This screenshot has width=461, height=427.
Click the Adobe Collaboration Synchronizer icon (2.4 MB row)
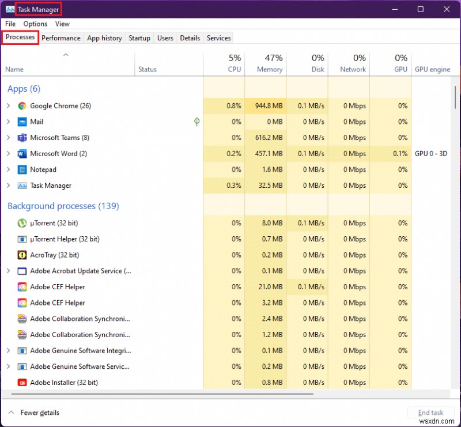22,319
